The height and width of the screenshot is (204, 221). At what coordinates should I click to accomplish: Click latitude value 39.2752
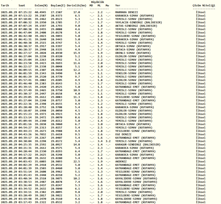click(40, 107)
